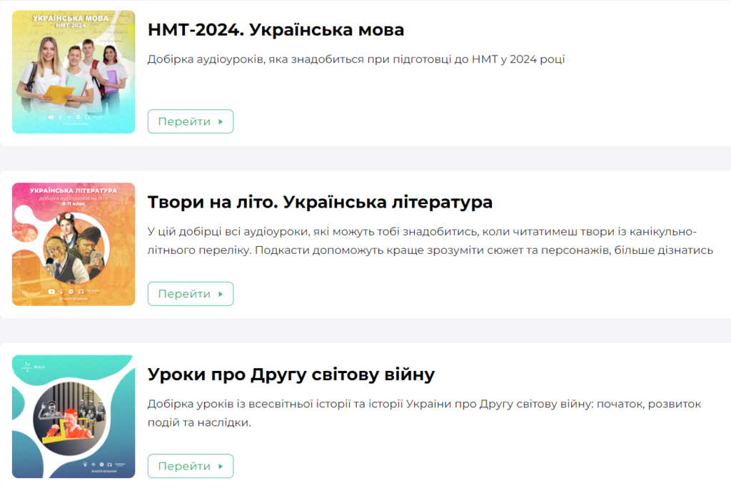
Task: Select the World War II collage thumbnail
Action: (x=74, y=417)
